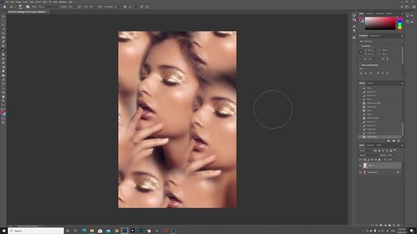This screenshot has height=234, width=417.
Task: Delete current state in History panel
Action: point(398,141)
